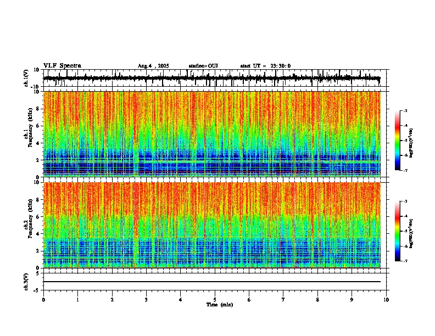Click the ch.1 color bar log PSD label
Screen dimensions: 435x336
click(x=411, y=143)
